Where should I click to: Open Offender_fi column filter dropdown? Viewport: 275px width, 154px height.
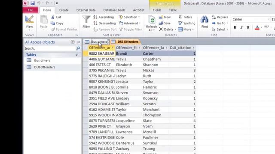tap(140, 48)
